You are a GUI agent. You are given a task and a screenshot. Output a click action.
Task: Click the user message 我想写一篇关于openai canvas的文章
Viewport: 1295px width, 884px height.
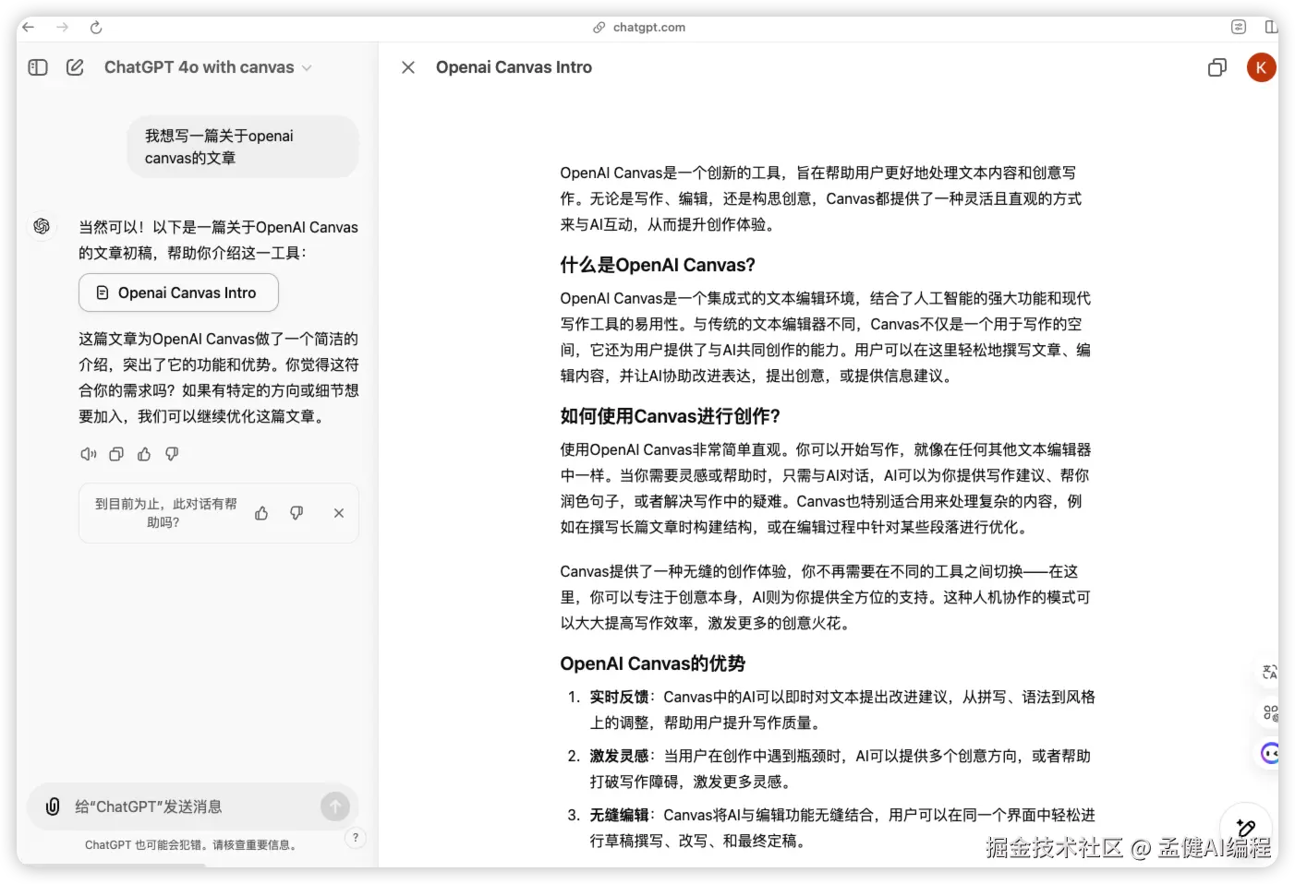click(243, 147)
